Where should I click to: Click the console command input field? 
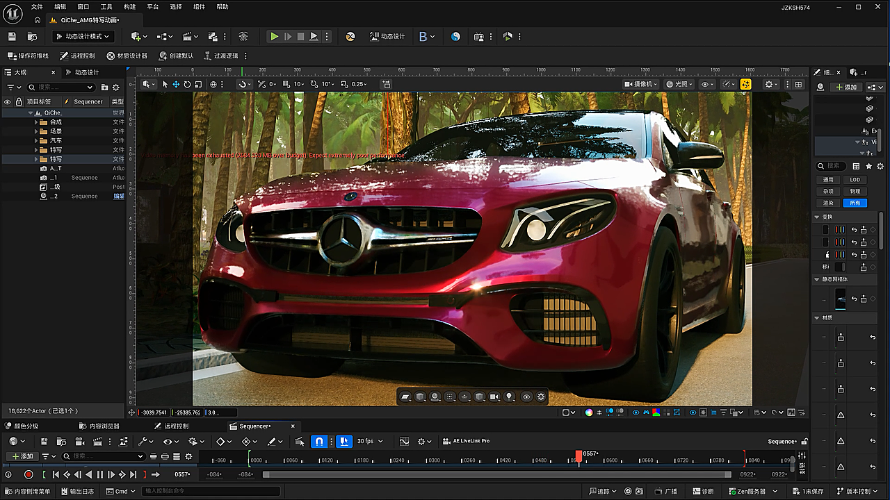pos(211,491)
